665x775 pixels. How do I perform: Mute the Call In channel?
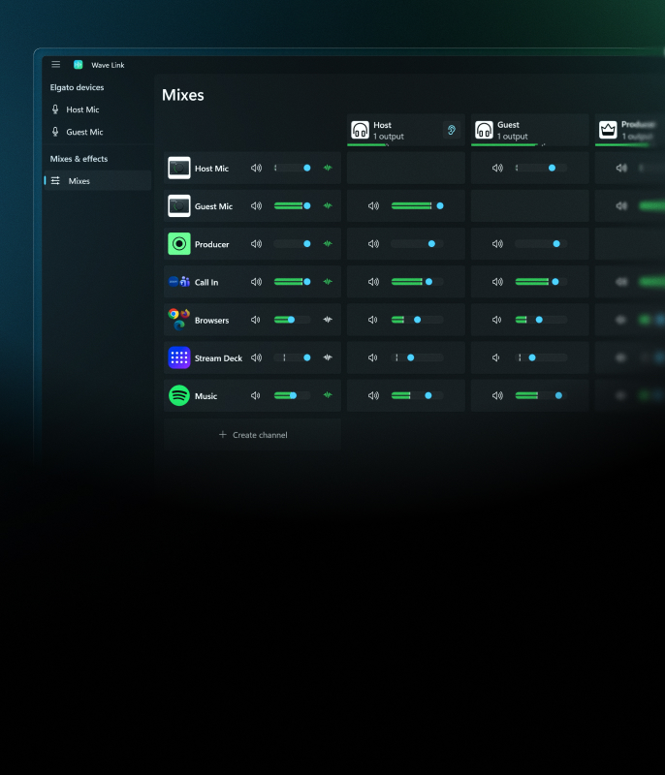[256, 282]
